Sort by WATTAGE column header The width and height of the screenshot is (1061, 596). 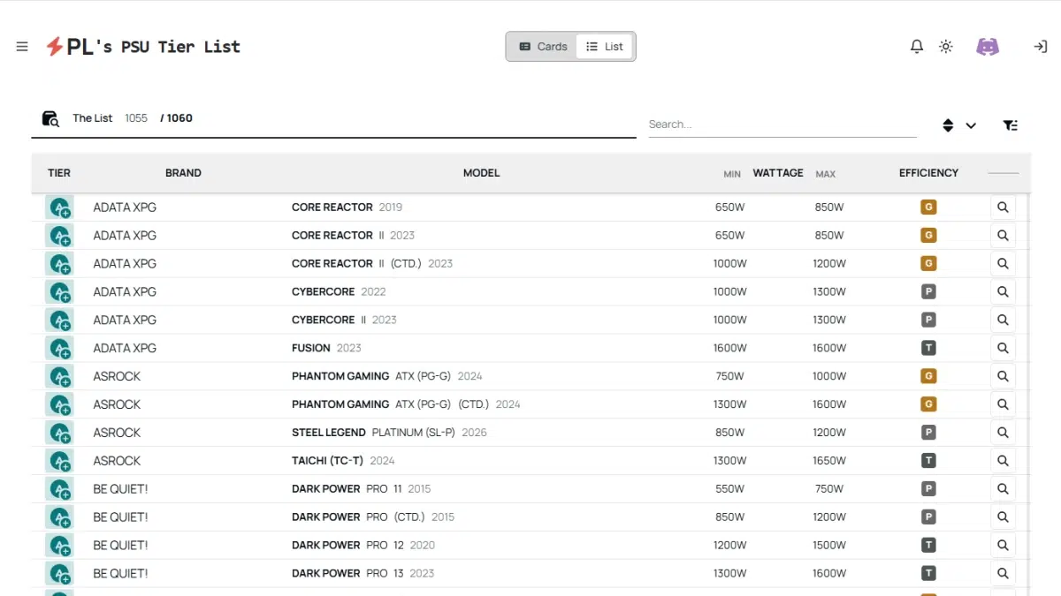[778, 173]
